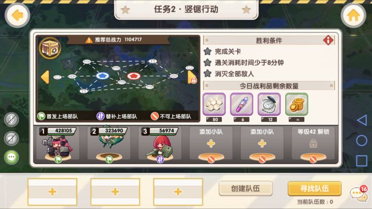Tap the orange back arrow icon
This screenshot has width=372, height=209.
coord(18,15)
